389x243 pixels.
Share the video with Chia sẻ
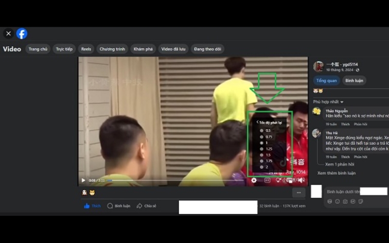pos(146,206)
